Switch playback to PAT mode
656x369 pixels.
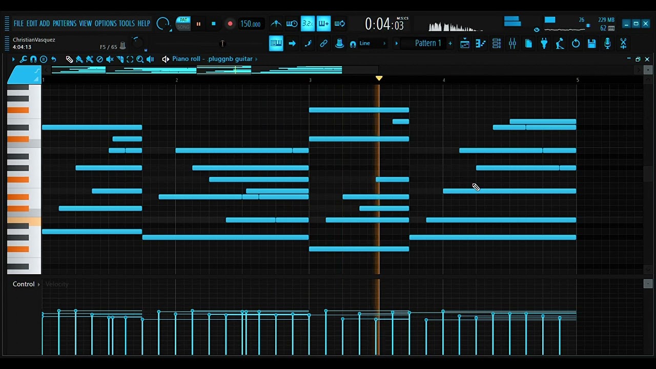[x=183, y=20]
